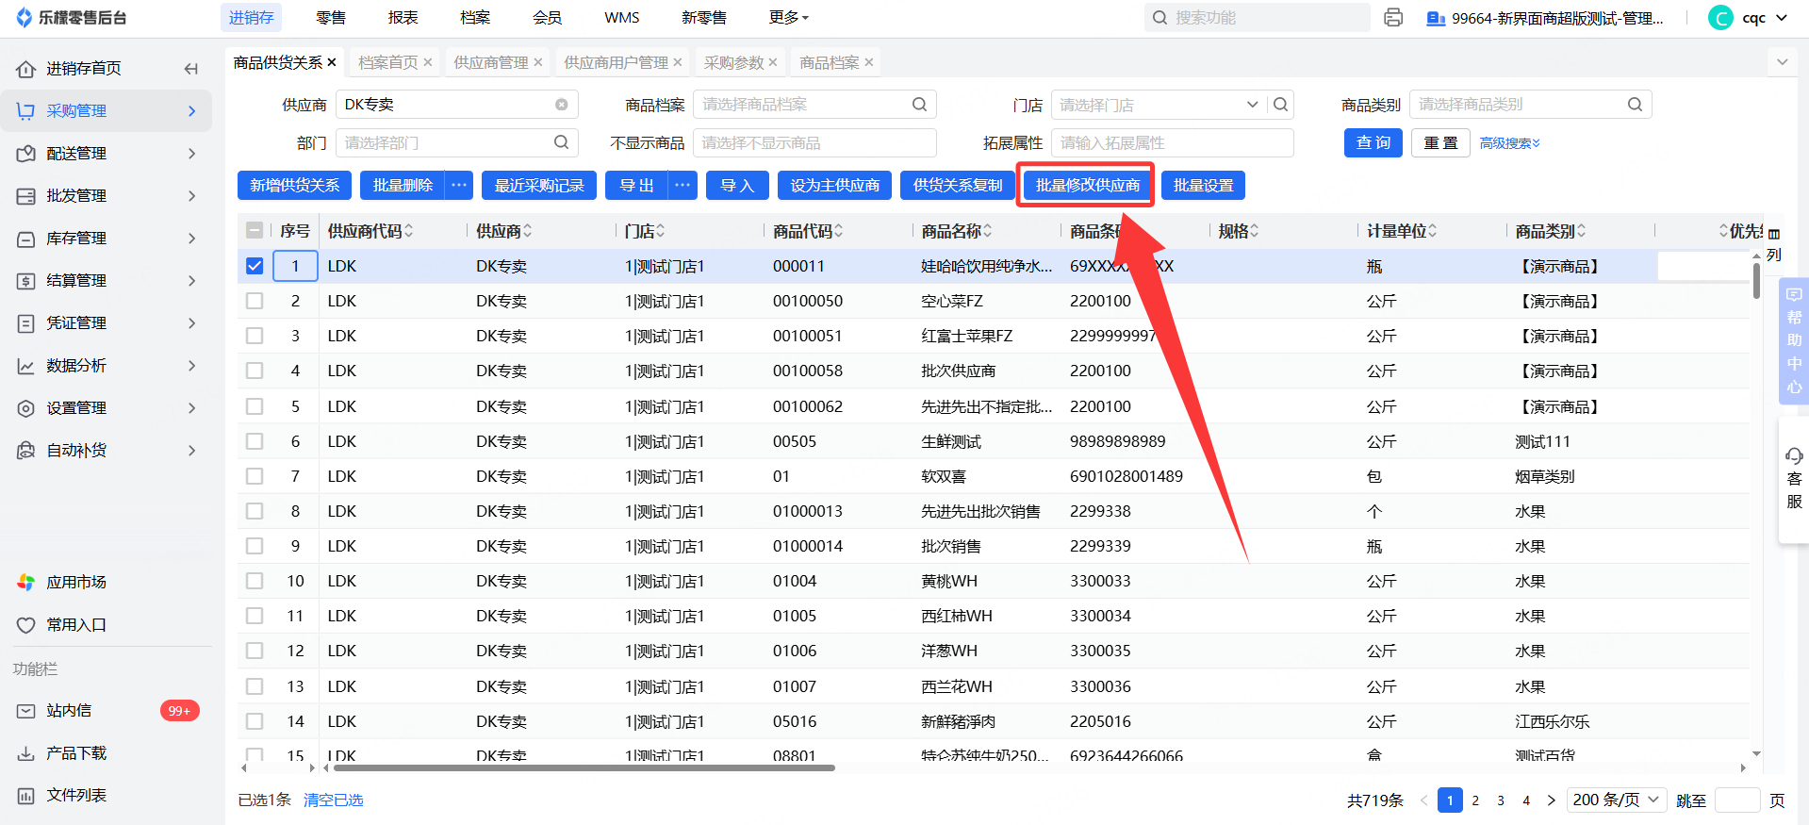
Task: Sort by the 供应商代码 column
Action: click(x=409, y=231)
